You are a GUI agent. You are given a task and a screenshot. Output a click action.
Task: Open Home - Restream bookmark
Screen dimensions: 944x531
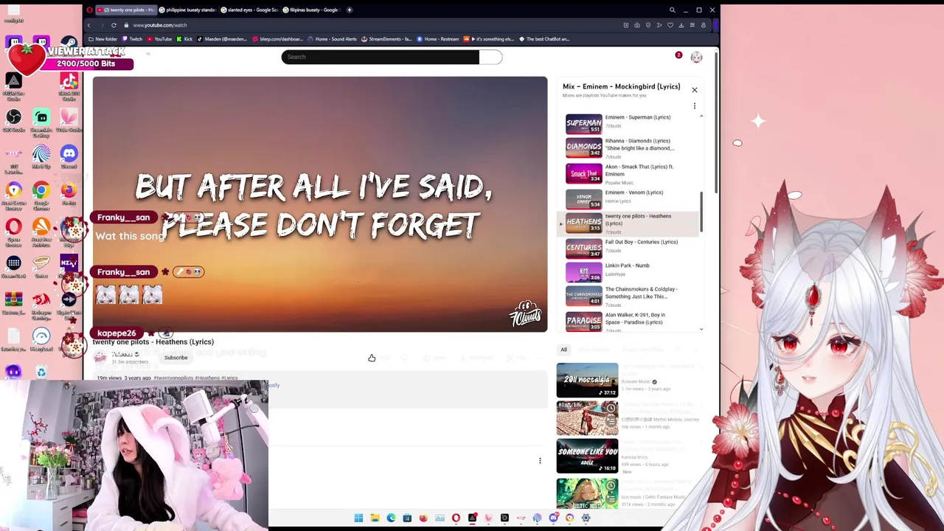click(439, 39)
